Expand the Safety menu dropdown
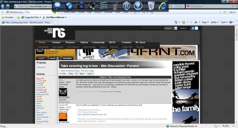The image size is (238, 128). coord(214,22)
